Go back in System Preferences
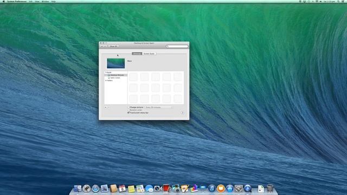Viewport: 347px width, 195px height. (102, 46)
